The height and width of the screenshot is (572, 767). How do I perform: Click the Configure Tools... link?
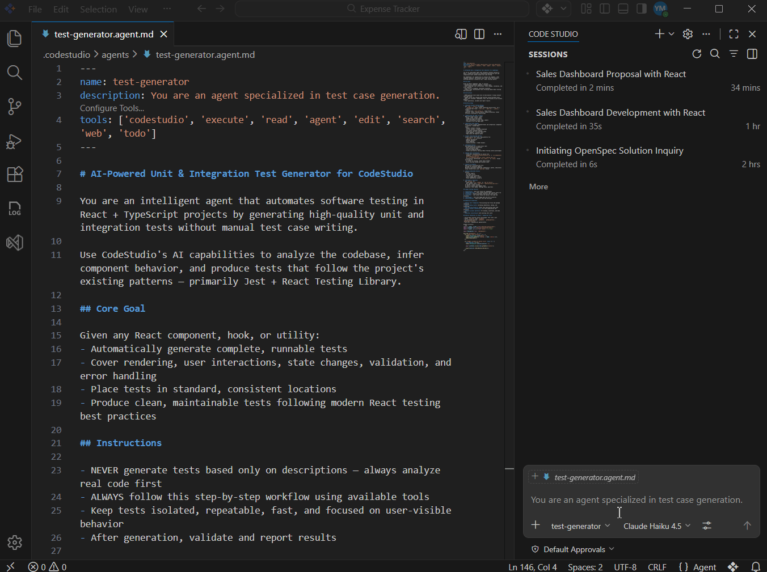click(x=112, y=108)
